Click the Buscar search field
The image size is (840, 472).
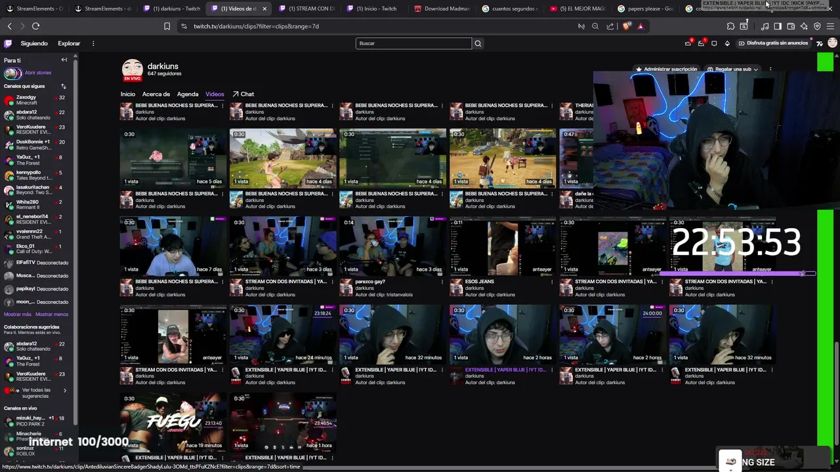click(x=413, y=43)
